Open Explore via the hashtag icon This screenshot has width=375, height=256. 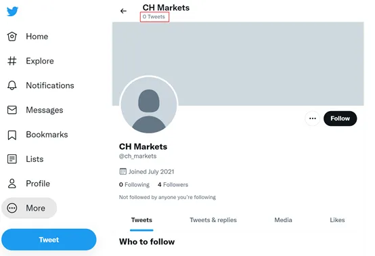click(12, 61)
